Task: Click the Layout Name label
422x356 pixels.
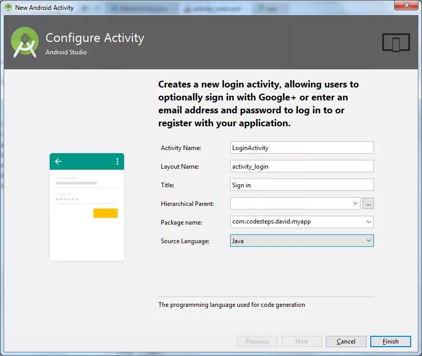Action: click(180, 167)
